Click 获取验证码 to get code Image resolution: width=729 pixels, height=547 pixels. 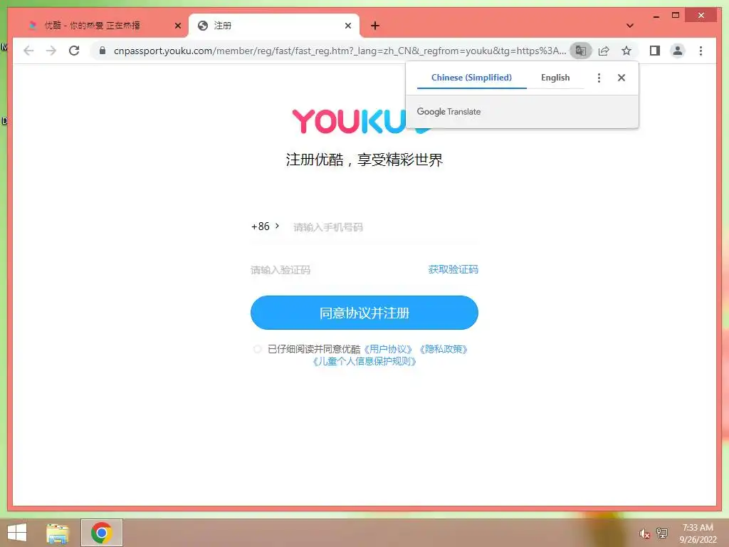453,269
